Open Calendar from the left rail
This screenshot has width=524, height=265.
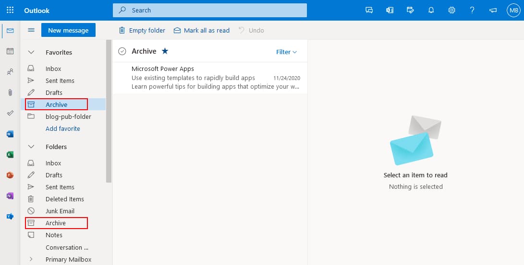pos(10,51)
